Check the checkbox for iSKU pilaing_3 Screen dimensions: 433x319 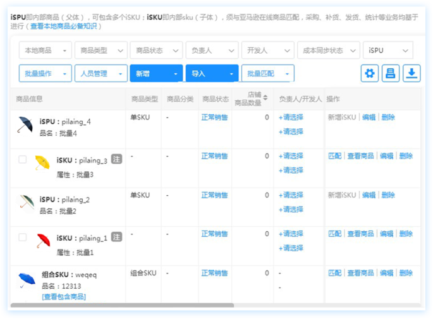pos(23,160)
